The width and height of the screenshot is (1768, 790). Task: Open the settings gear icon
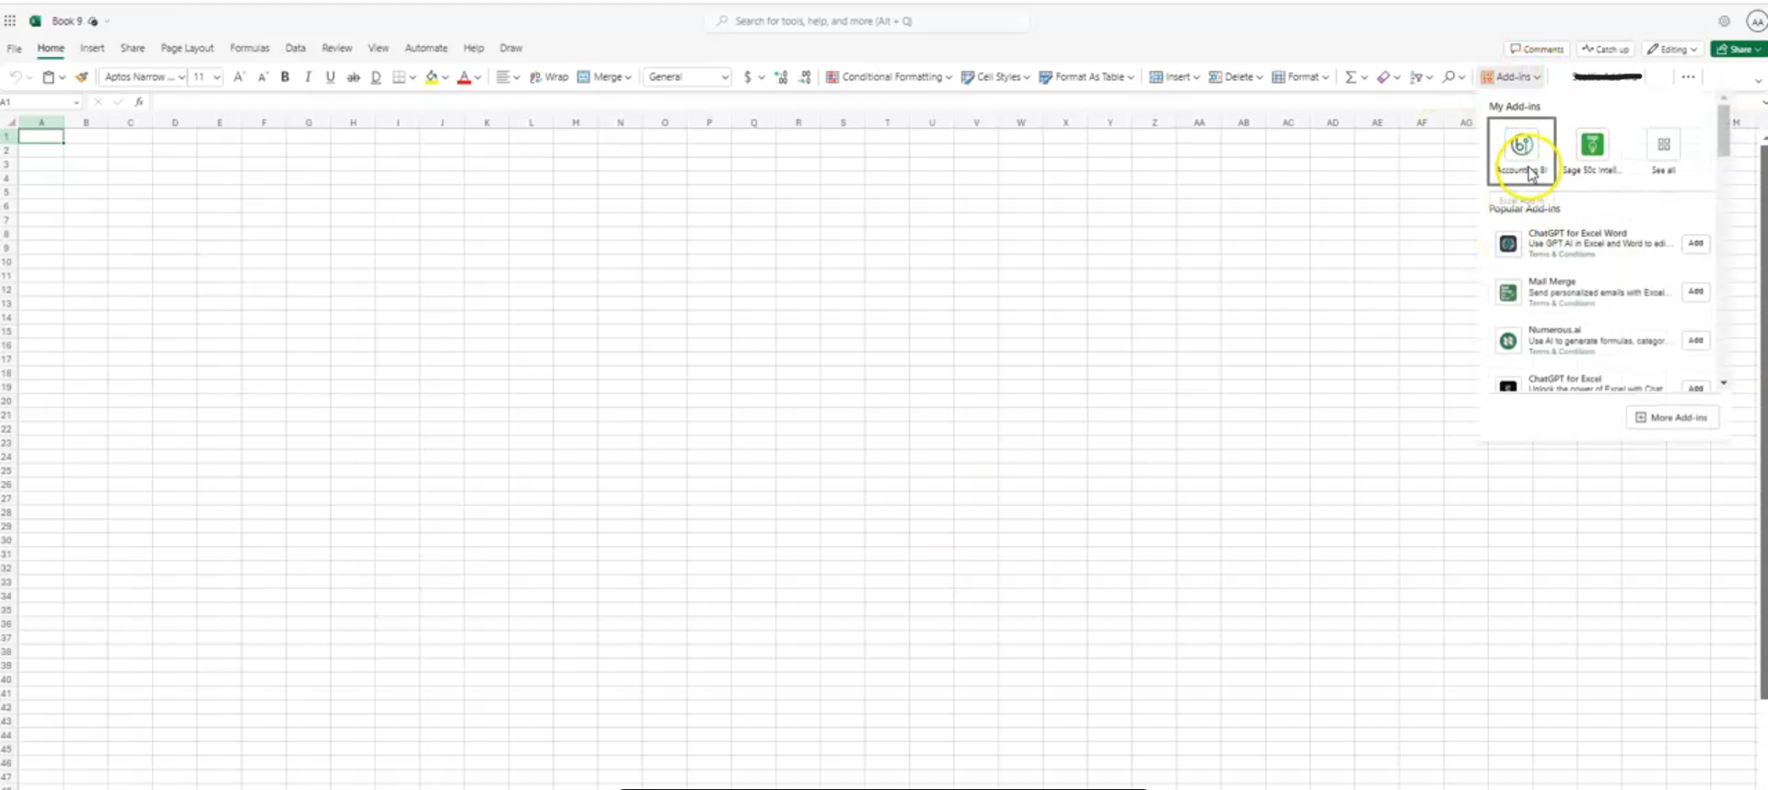pyautogui.click(x=1724, y=21)
